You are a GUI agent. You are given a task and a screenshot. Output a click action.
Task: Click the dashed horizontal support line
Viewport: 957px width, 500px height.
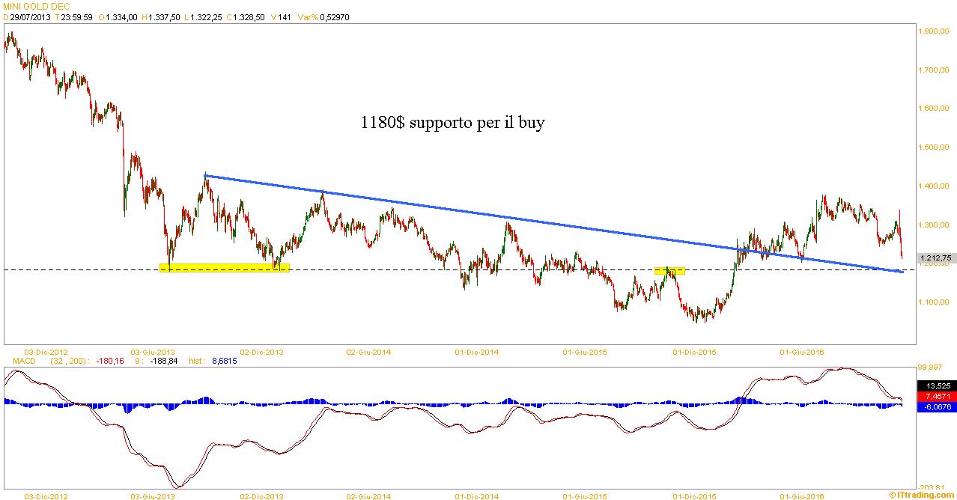pyautogui.click(x=419, y=269)
